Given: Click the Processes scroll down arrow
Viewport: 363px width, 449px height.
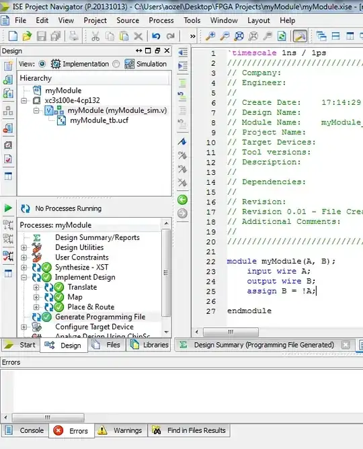Looking at the screenshot, I should [x=166, y=332].
